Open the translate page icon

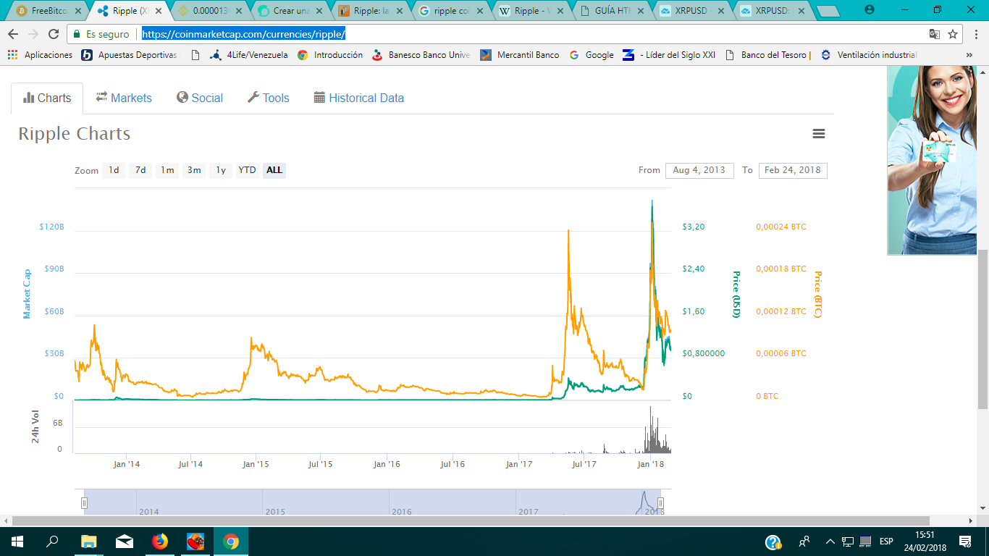tap(935, 34)
